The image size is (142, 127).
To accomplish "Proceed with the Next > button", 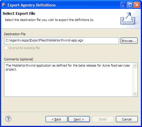I will coord(79,119).
